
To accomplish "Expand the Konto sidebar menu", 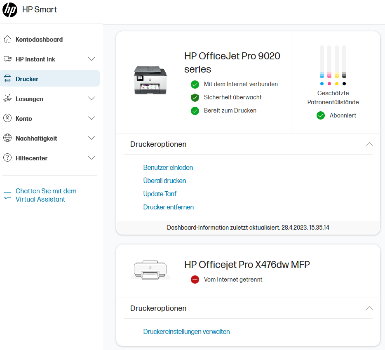I will tap(91, 118).
